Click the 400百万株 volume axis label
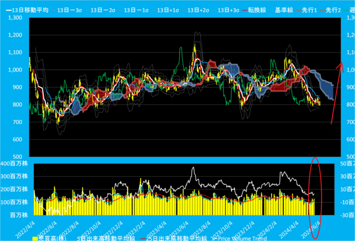Viewport: 355px width, 241px height. point(15,163)
